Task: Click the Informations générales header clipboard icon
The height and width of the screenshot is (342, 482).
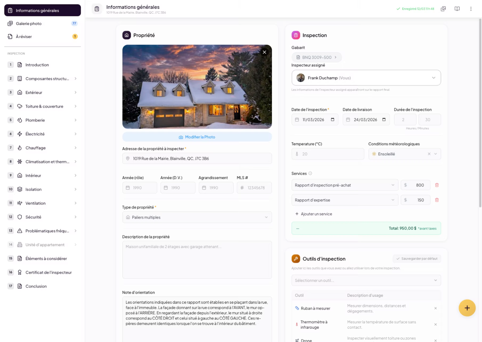Action: 97,9
